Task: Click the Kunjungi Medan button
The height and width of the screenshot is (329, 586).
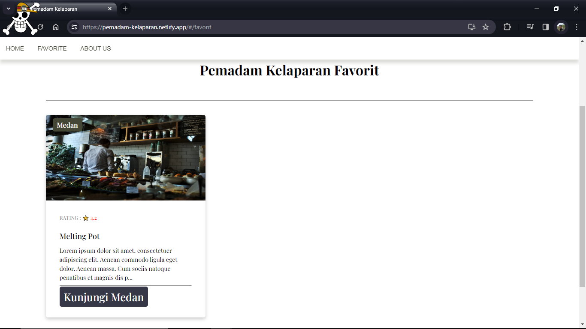Action: pos(104,297)
